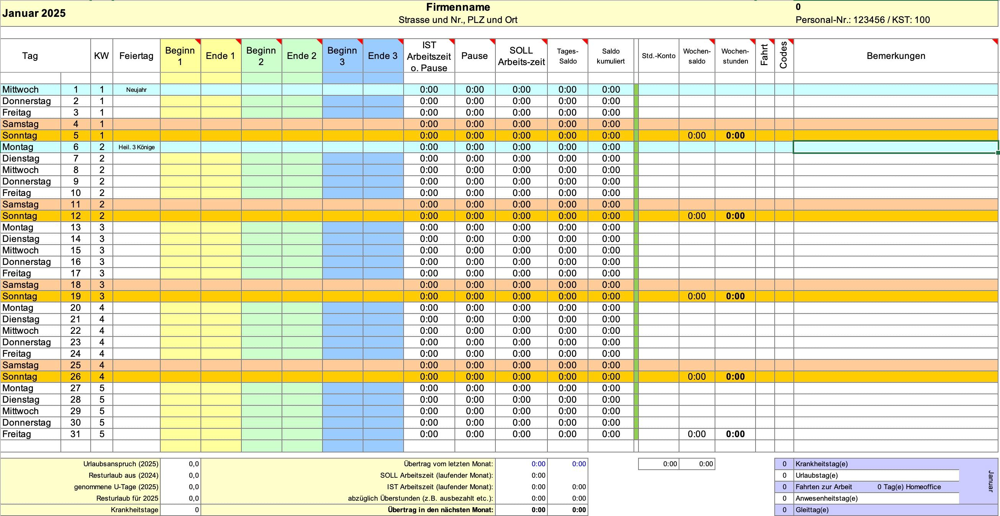Select the 'Firmenname' header cell
Viewport: 1000px width, 516px height.
[458, 7]
